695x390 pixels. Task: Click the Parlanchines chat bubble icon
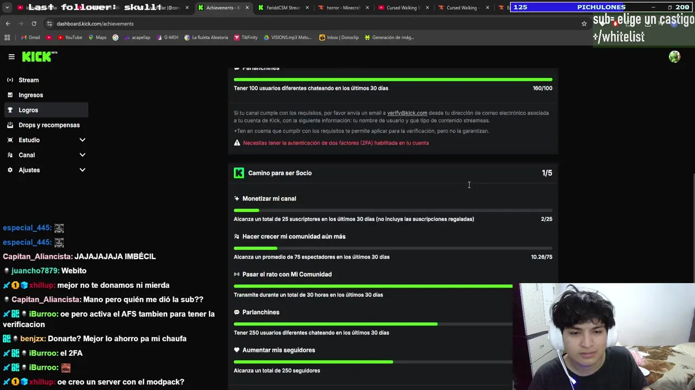237,313
